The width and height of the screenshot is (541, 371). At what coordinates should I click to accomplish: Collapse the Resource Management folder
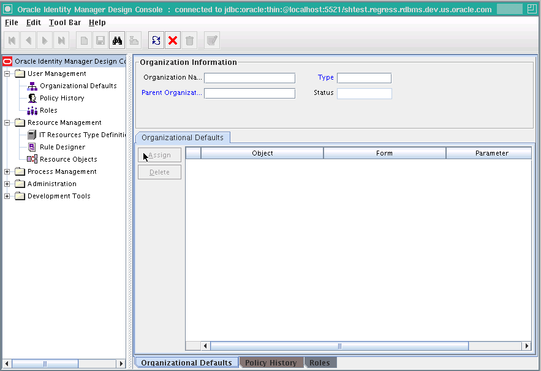click(7, 122)
